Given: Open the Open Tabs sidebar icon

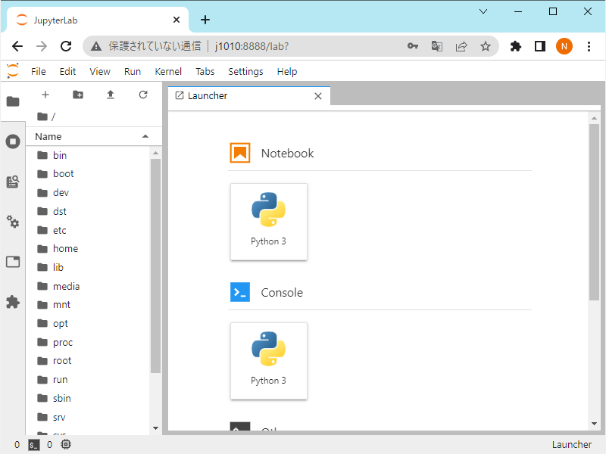Looking at the screenshot, I should point(13,262).
